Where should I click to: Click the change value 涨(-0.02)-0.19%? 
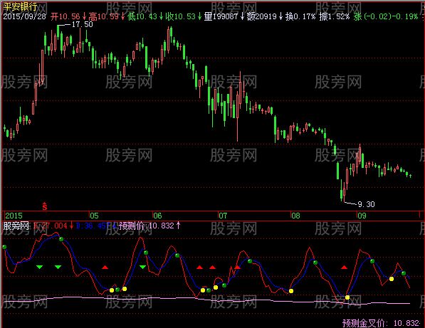386,16
